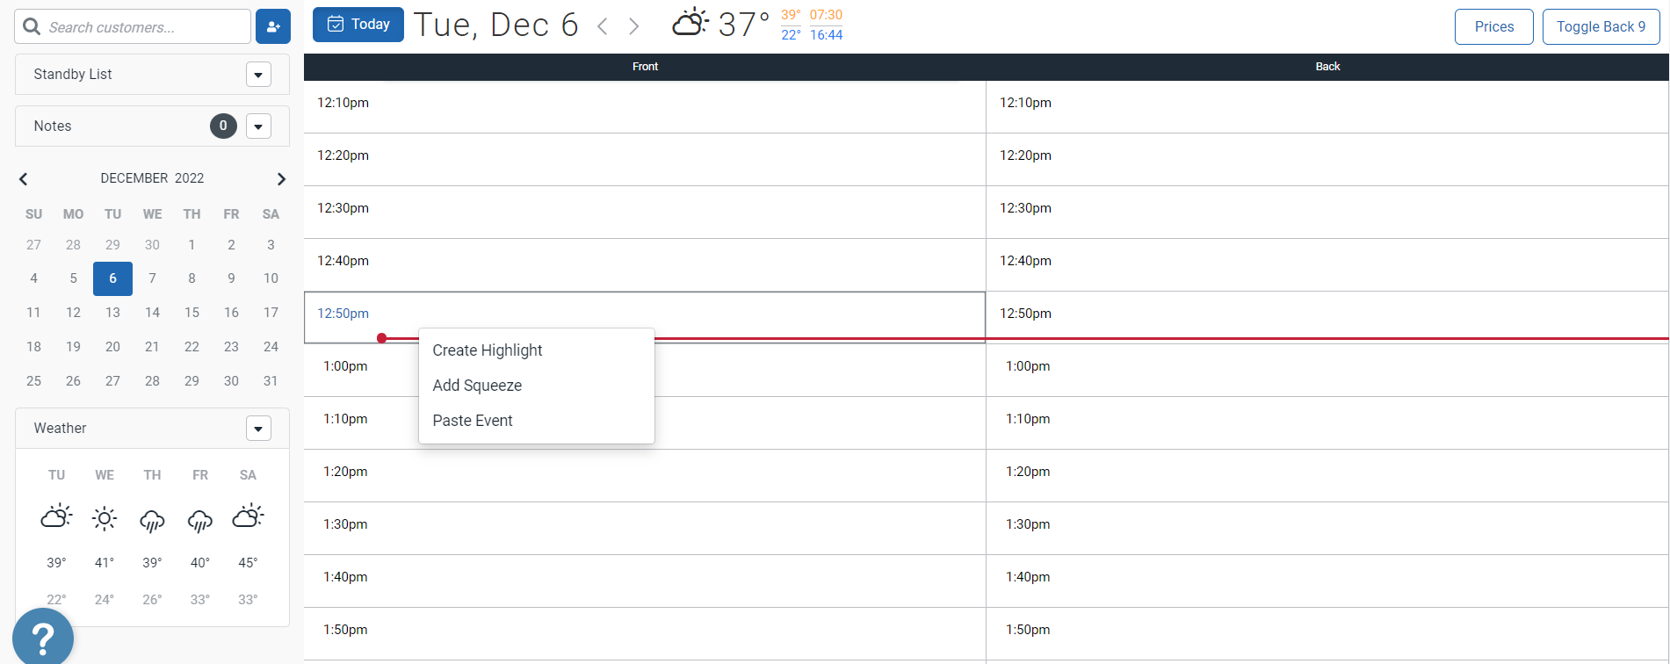Click the 1:40pm Front tee time slot
Viewport: 1670px width, 664px height.
(x=645, y=581)
